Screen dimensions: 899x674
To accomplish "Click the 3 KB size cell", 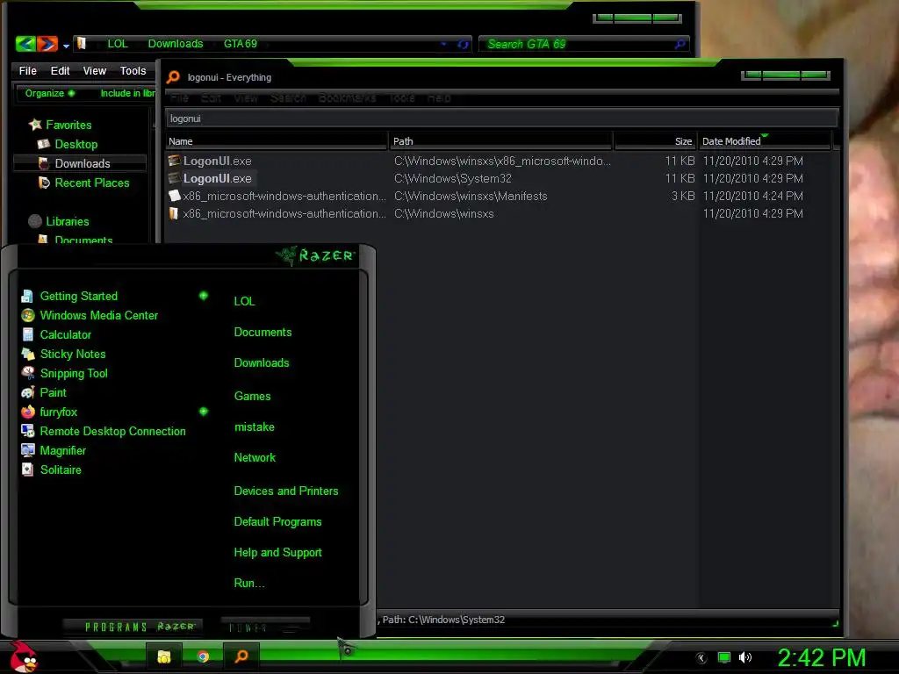I will point(683,196).
